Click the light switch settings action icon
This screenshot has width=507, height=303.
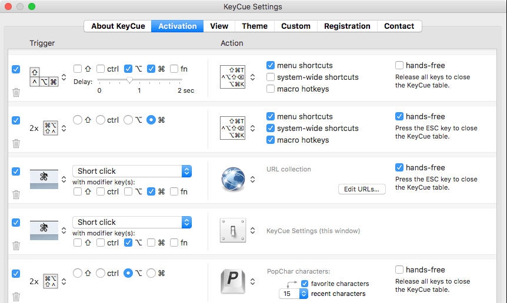[x=233, y=230]
